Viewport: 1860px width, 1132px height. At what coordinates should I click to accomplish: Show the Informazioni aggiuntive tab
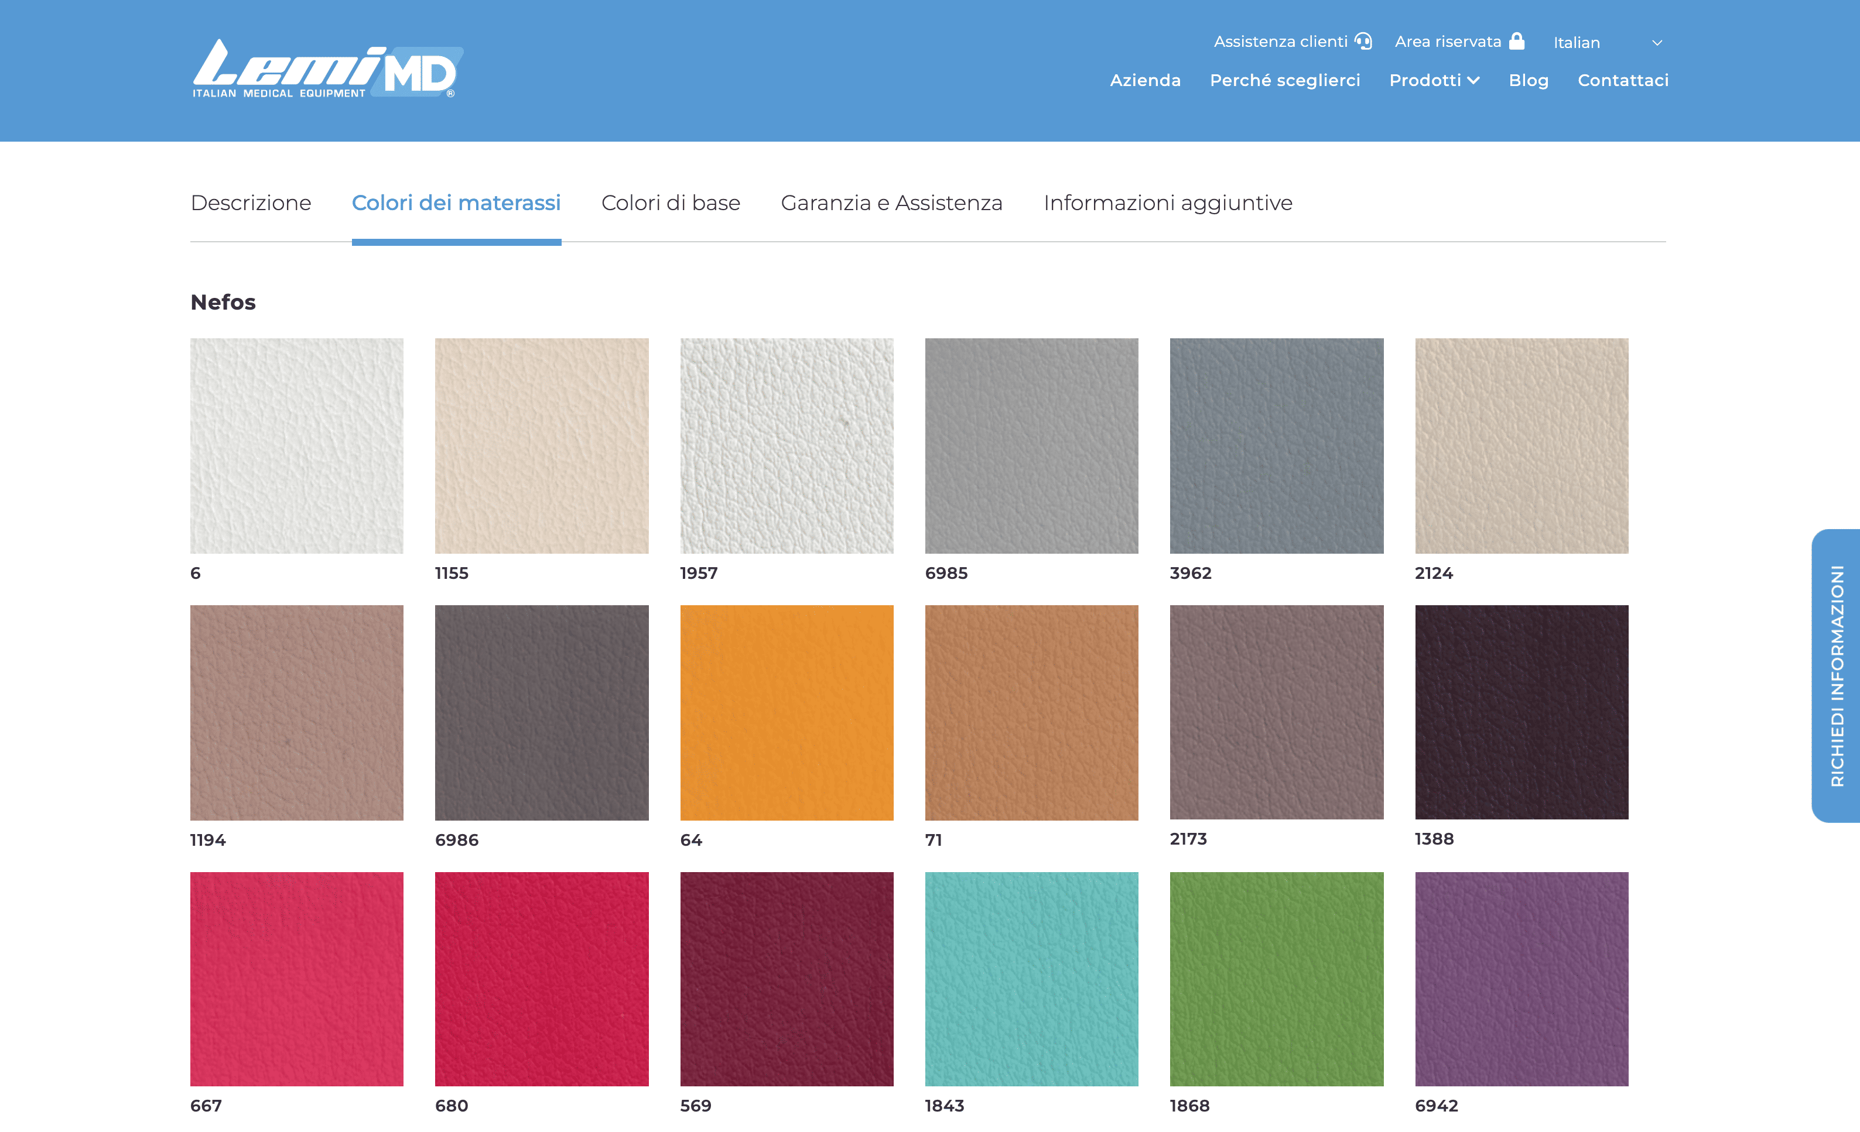point(1167,203)
